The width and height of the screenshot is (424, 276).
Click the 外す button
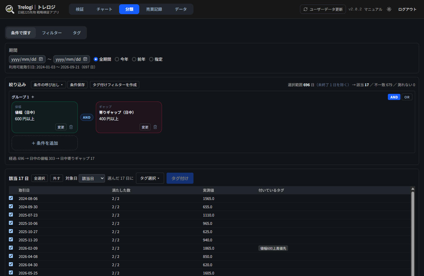(57, 178)
